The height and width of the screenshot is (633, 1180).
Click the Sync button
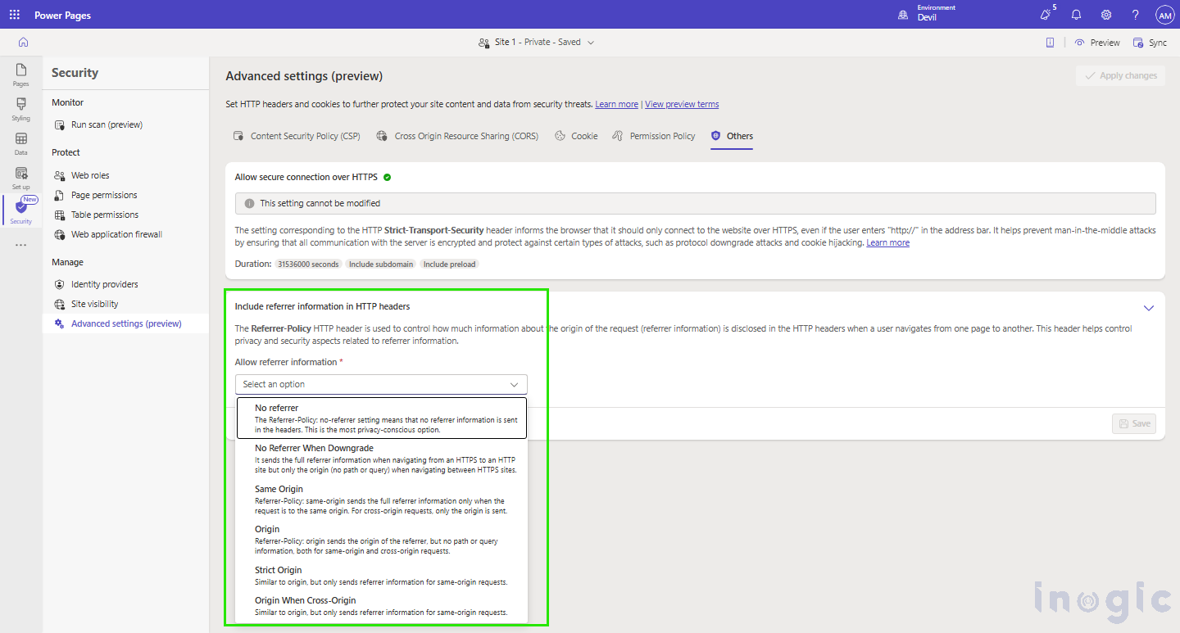point(1150,43)
